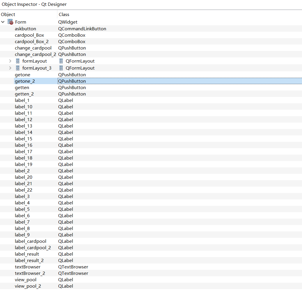The height and width of the screenshot is (292, 302).
Task: Collapse the Form root tree node
Action: [x=3, y=22]
